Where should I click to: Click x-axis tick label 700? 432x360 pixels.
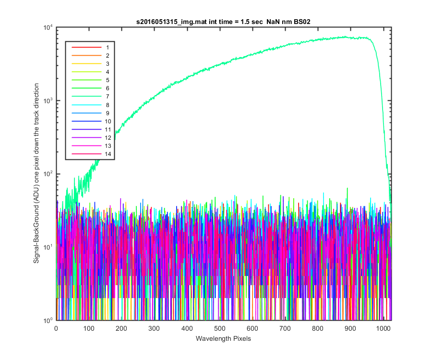pos(285,328)
